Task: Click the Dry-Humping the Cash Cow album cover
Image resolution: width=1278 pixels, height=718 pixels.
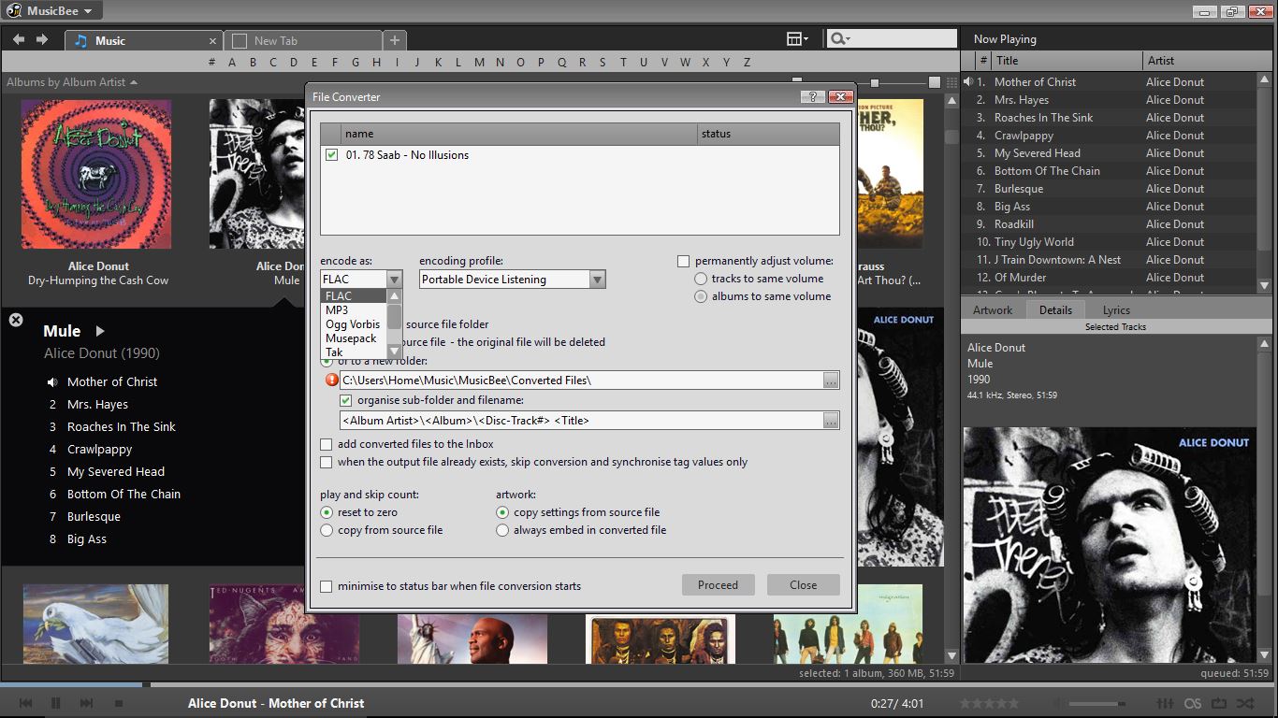Action: point(96,175)
